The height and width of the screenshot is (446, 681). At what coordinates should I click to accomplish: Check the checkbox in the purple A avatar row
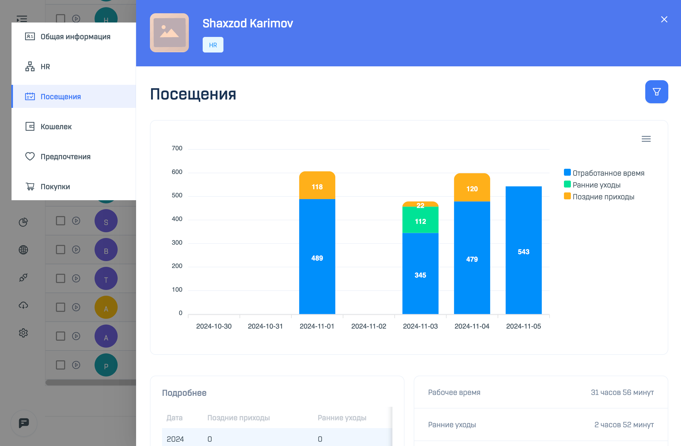(61, 336)
